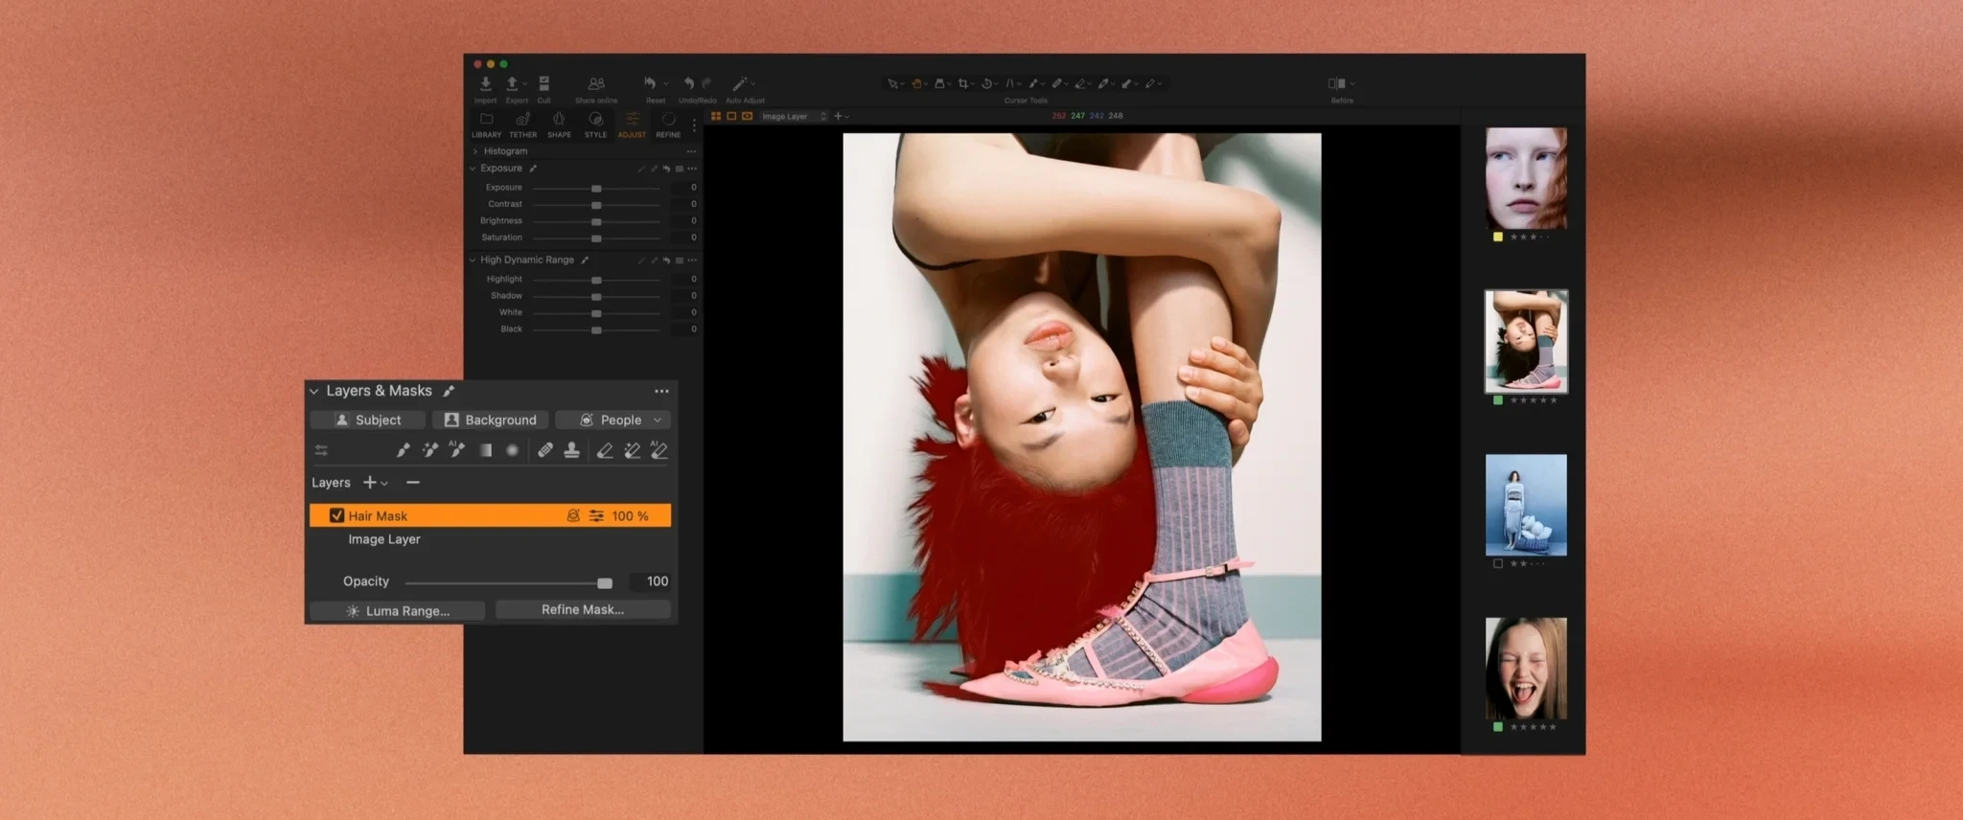Click brush settings sliders icon in Layers & Masks
Viewport: 1963px width, 820px height.
pyautogui.click(x=321, y=450)
